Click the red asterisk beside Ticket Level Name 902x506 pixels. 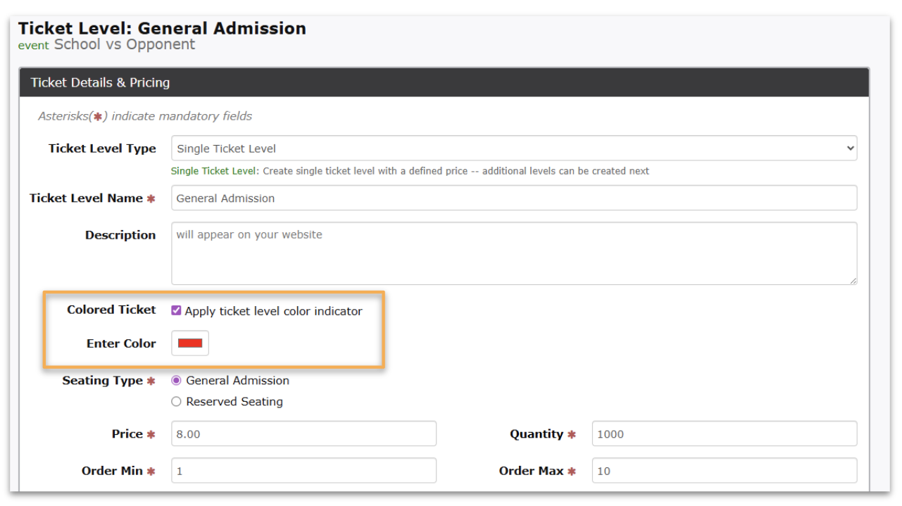(151, 199)
